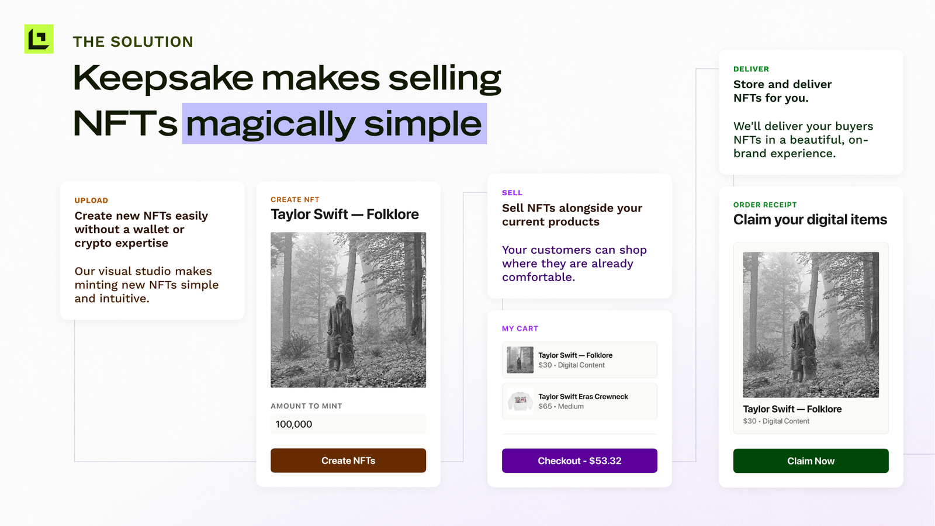Select the SELL section label

pos(512,192)
